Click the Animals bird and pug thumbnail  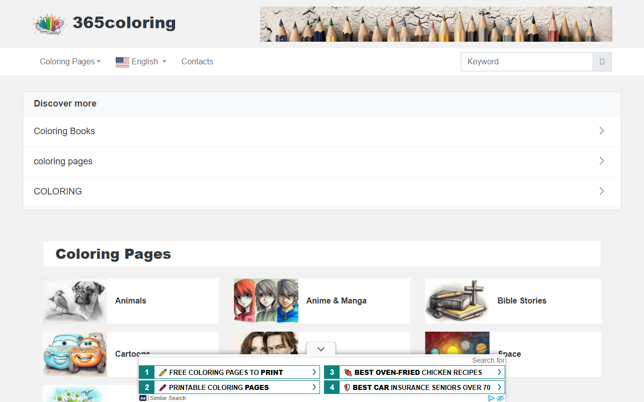click(75, 301)
